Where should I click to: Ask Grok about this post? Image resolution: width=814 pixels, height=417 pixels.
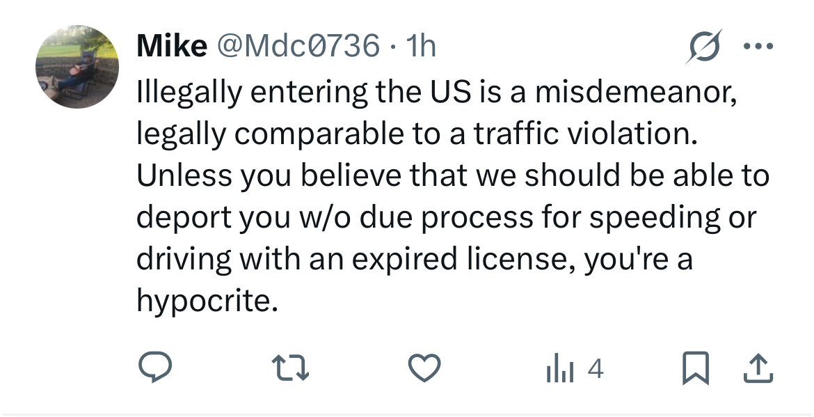(704, 47)
